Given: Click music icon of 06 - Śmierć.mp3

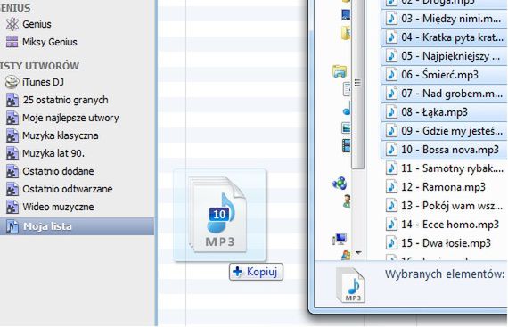Looking at the screenshot, I should coord(391,75).
